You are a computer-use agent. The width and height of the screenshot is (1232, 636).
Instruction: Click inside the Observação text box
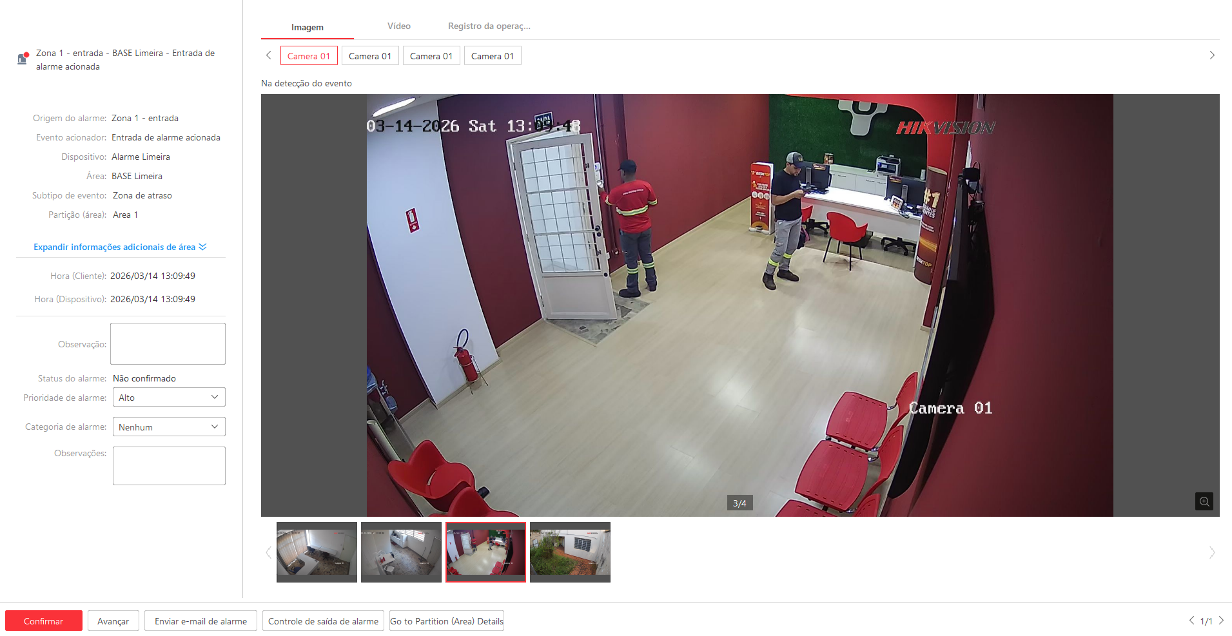pos(168,344)
